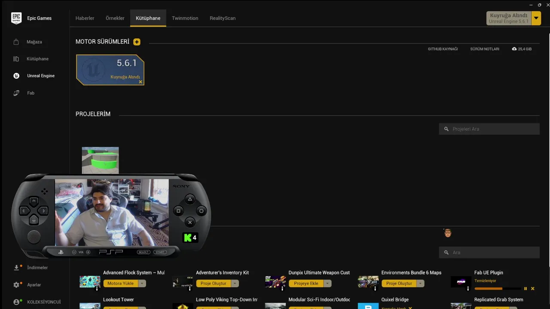
Task: Open the green project thumbnail
Action: point(100,160)
